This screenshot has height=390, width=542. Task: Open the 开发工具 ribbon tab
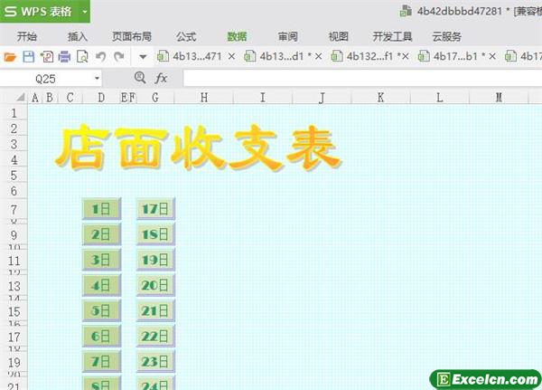392,36
